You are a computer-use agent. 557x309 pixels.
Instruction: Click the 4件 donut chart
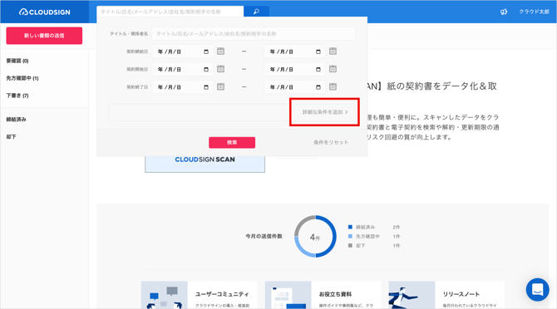[x=315, y=236]
